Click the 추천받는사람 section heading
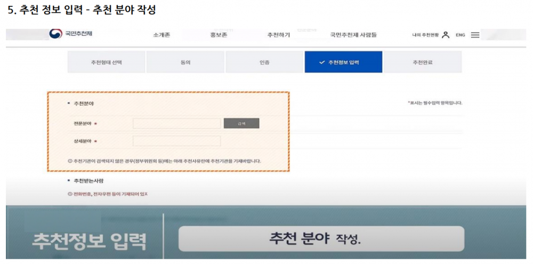The height and width of the screenshot is (264, 533). coord(88,181)
